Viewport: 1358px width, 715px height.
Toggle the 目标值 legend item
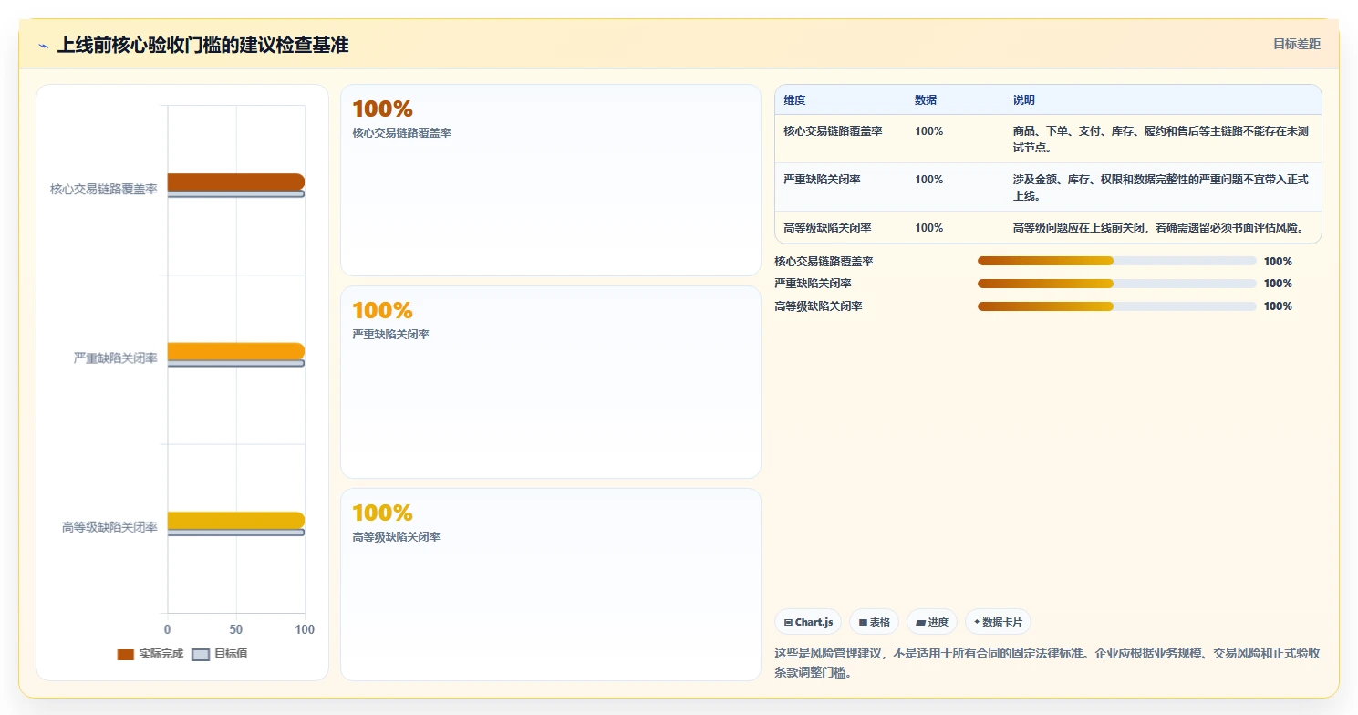220,654
